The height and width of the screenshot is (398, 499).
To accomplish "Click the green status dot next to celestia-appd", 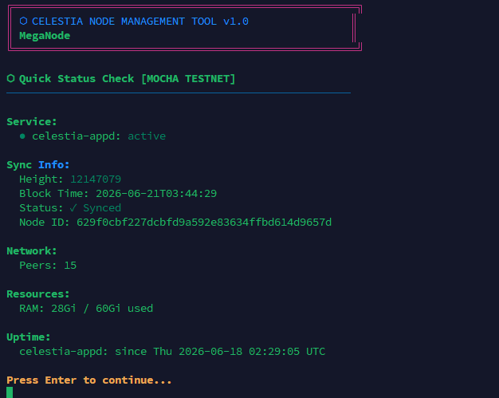I will [x=22, y=136].
